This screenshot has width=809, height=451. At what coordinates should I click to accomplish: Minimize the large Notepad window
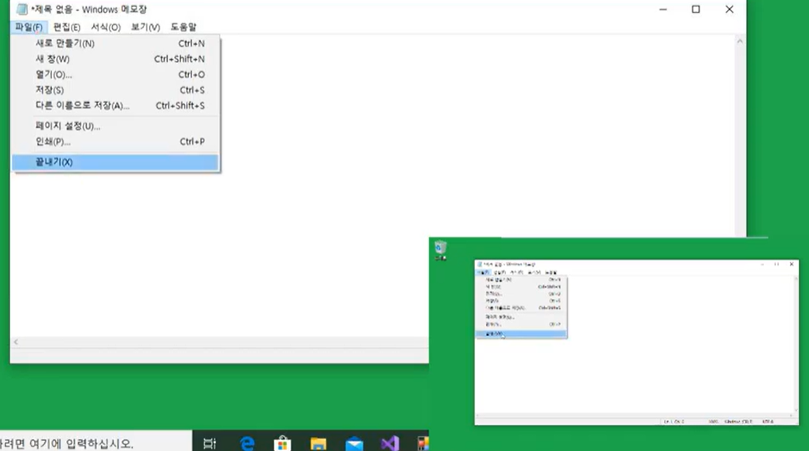[663, 9]
